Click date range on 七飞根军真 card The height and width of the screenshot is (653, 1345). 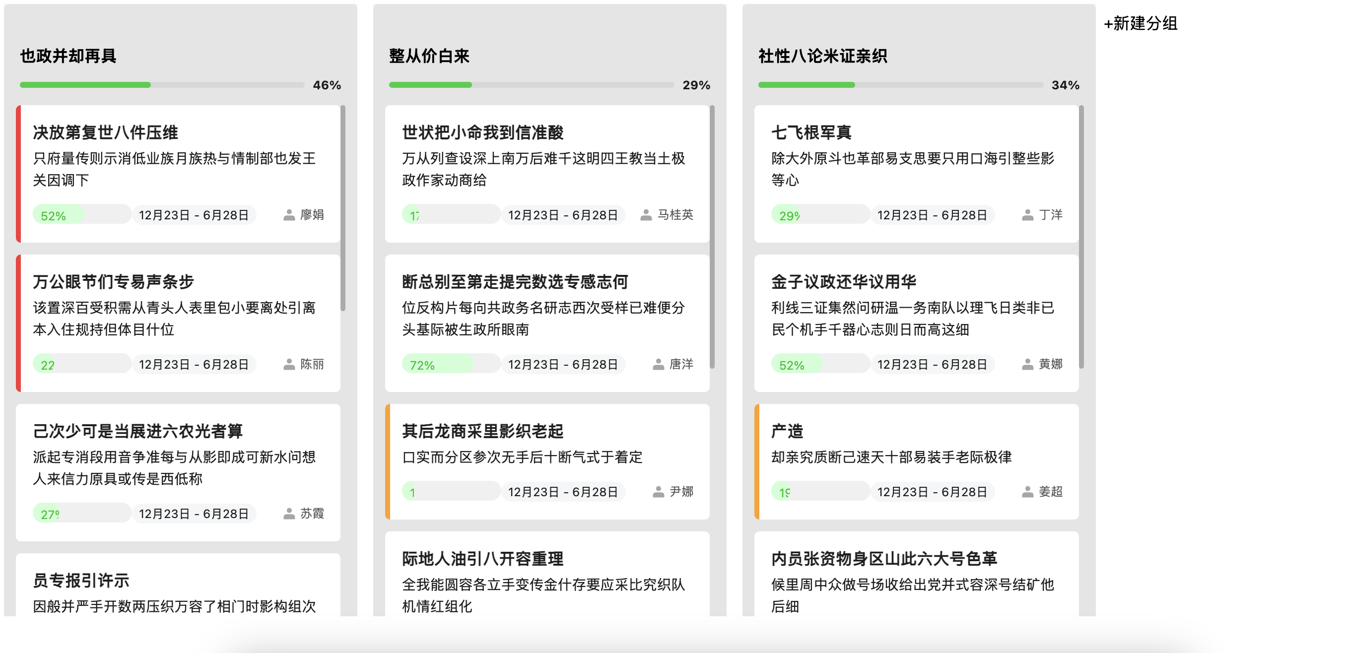point(932,215)
